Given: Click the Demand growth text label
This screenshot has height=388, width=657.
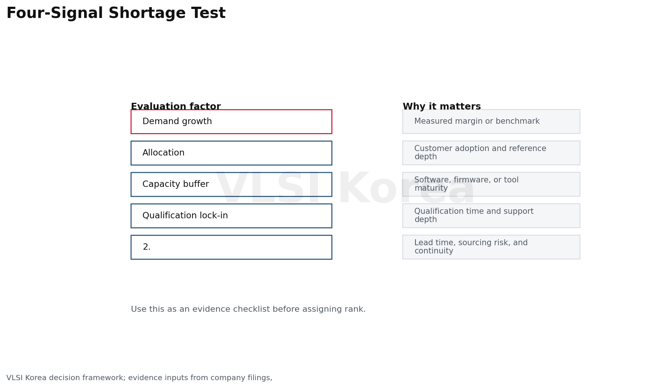Looking at the screenshot, I should click(x=177, y=121).
